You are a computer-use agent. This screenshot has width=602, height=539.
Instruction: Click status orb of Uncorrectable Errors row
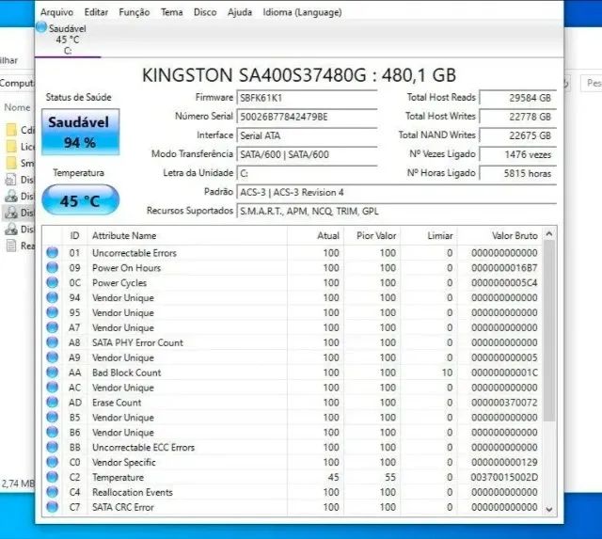point(53,253)
